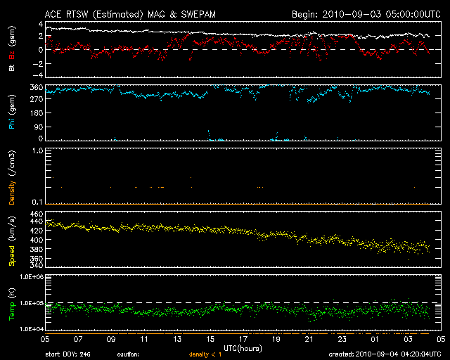Click the 13 hour tick label
450x360 pixels.
coord(177,339)
